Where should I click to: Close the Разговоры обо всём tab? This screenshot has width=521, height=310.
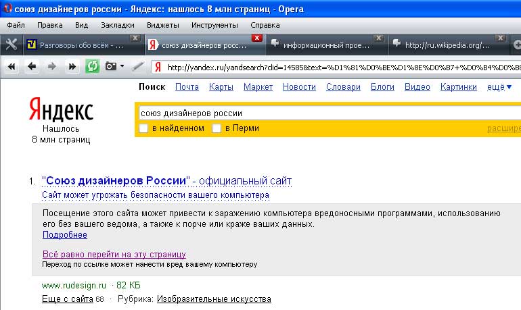(135, 38)
